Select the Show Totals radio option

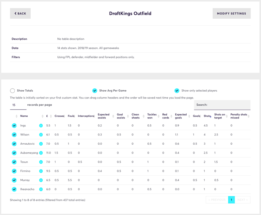click(12, 91)
